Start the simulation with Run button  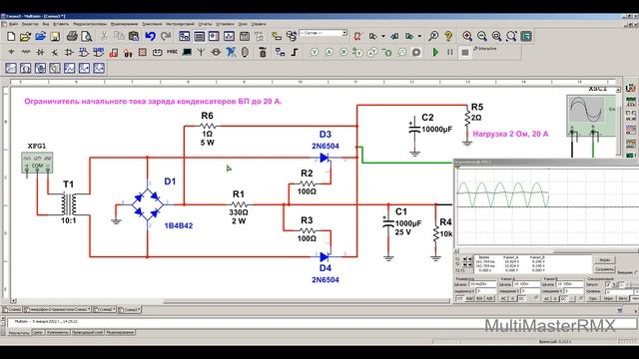[x=435, y=52]
